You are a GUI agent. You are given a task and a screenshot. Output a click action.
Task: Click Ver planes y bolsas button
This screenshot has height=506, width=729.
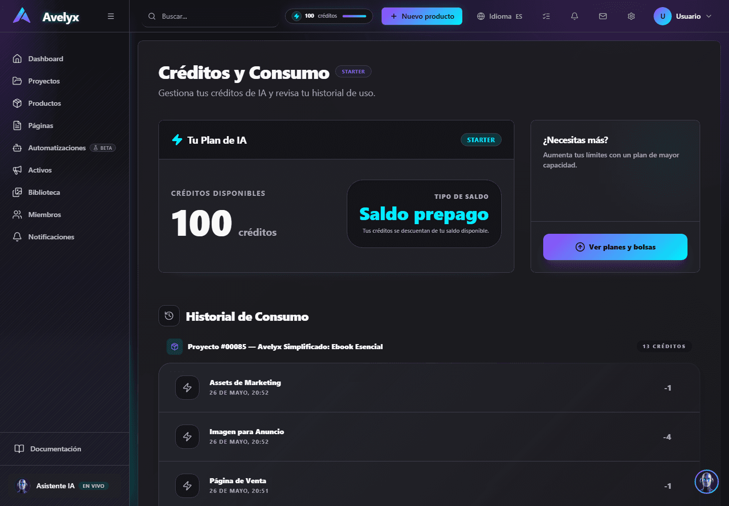click(x=615, y=247)
